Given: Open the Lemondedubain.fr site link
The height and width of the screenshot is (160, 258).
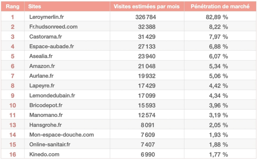Looking at the screenshot, I should click(x=52, y=96).
